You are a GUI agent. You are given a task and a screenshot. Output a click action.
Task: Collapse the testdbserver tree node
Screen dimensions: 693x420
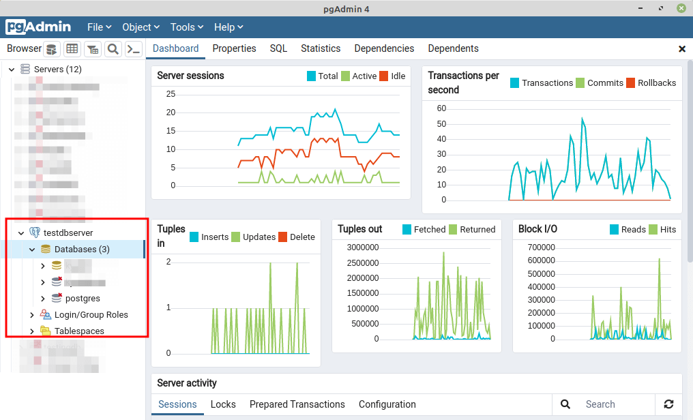21,233
